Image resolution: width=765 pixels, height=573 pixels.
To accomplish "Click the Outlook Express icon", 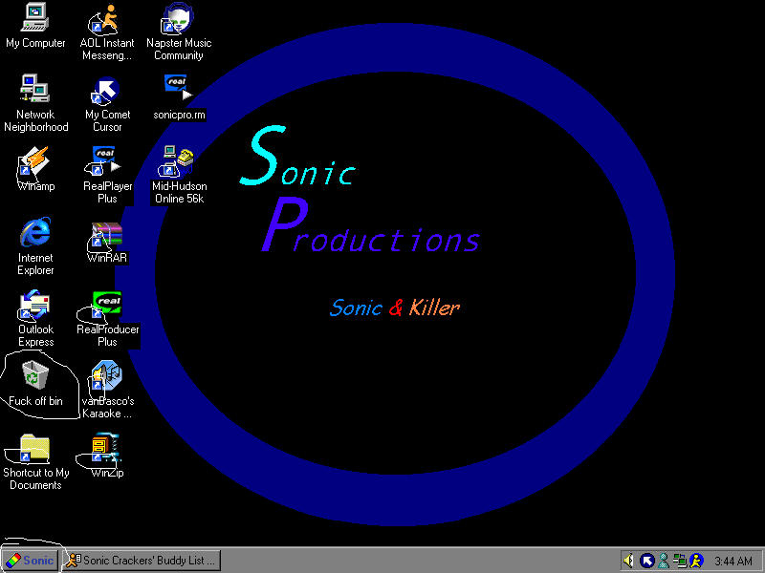I will (x=35, y=306).
